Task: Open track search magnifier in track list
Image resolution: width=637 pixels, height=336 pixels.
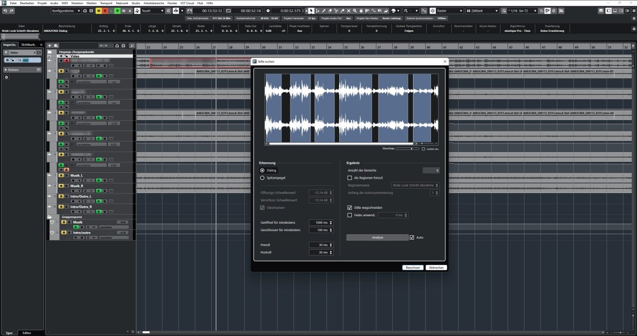Action: (132, 46)
